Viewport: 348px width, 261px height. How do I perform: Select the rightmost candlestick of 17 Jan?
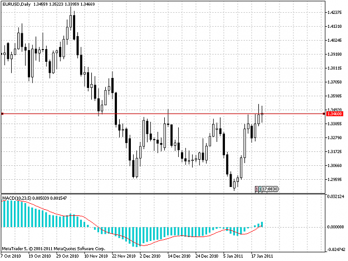262,114
